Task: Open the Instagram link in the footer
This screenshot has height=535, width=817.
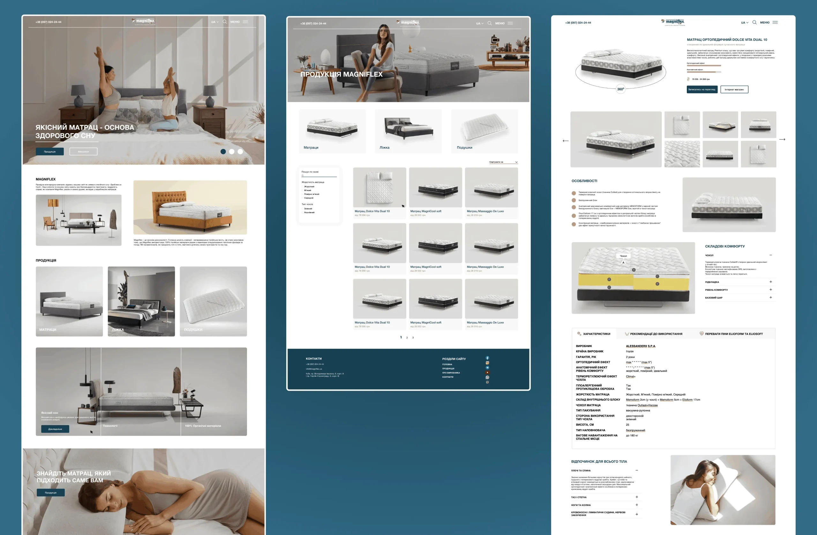Action: pyautogui.click(x=487, y=363)
